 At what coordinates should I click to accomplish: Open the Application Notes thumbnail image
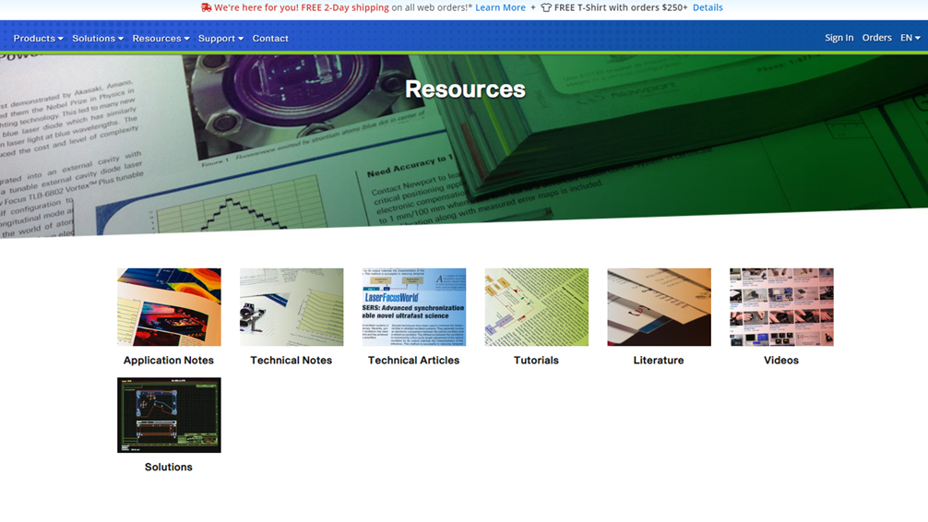tap(169, 307)
